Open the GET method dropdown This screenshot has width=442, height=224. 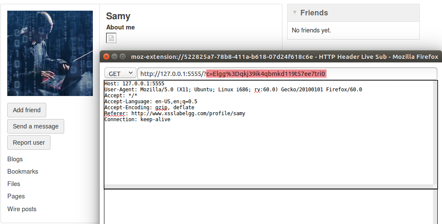pyautogui.click(x=120, y=74)
